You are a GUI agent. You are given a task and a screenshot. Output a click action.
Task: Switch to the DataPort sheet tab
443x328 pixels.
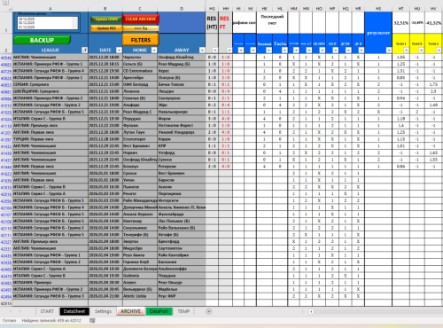click(159, 311)
